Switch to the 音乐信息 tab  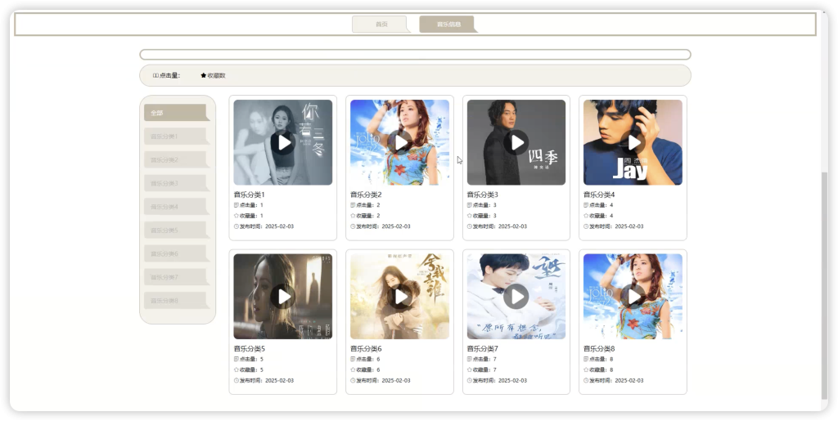pos(448,24)
